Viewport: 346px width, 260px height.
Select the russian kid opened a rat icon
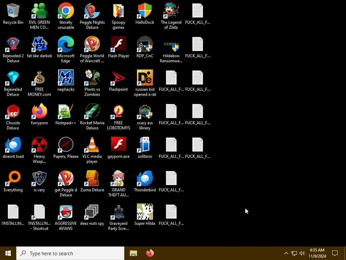pyautogui.click(x=145, y=83)
